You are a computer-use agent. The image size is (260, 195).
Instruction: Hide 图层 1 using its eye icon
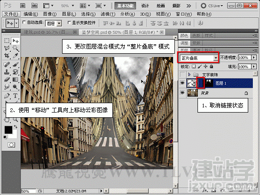tap(182, 83)
